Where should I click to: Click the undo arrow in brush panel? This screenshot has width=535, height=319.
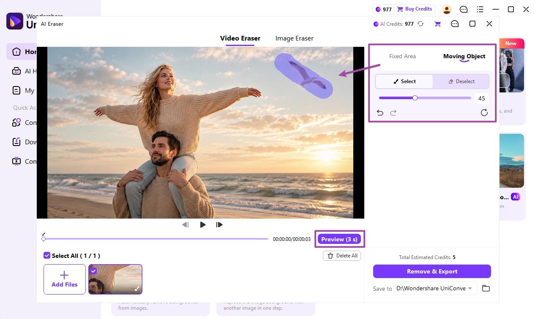[x=380, y=113]
